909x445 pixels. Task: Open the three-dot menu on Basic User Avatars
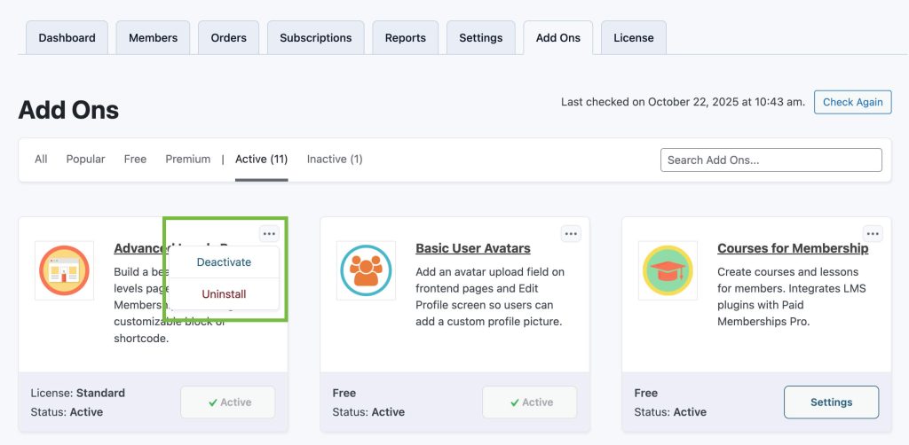coord(571,234)
